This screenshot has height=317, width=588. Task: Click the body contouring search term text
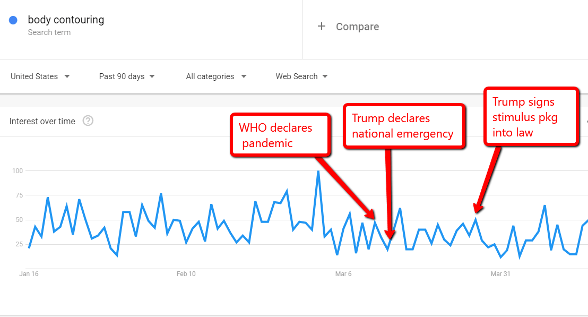coord(66,20)
